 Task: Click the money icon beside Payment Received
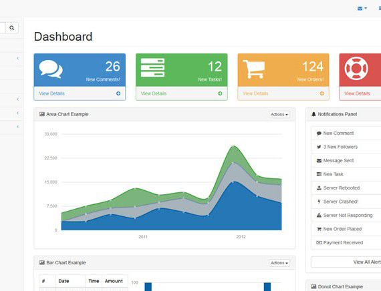pos(319,242)
